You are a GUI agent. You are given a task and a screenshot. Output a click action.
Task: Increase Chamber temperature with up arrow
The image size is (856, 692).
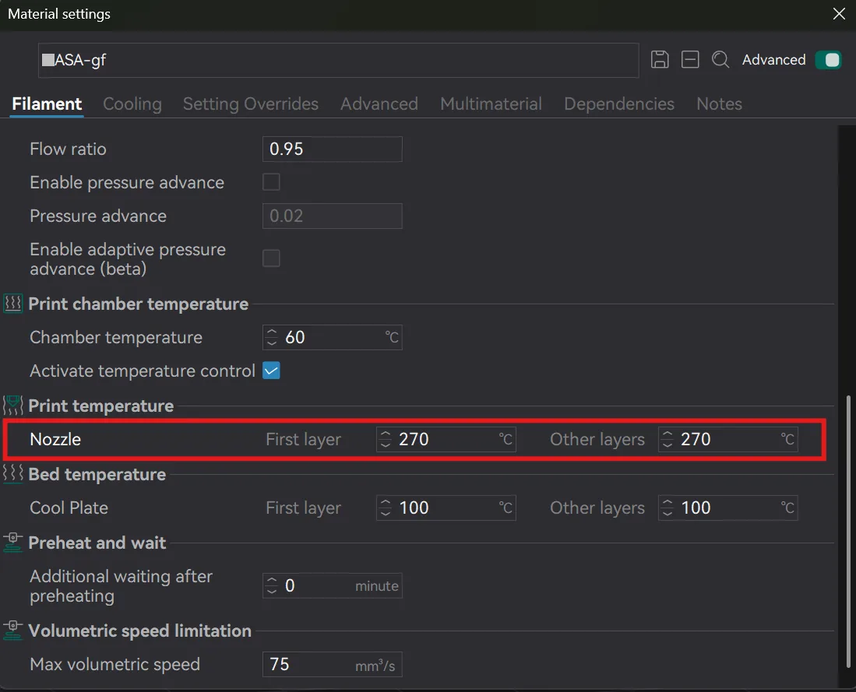coord(272,332)
